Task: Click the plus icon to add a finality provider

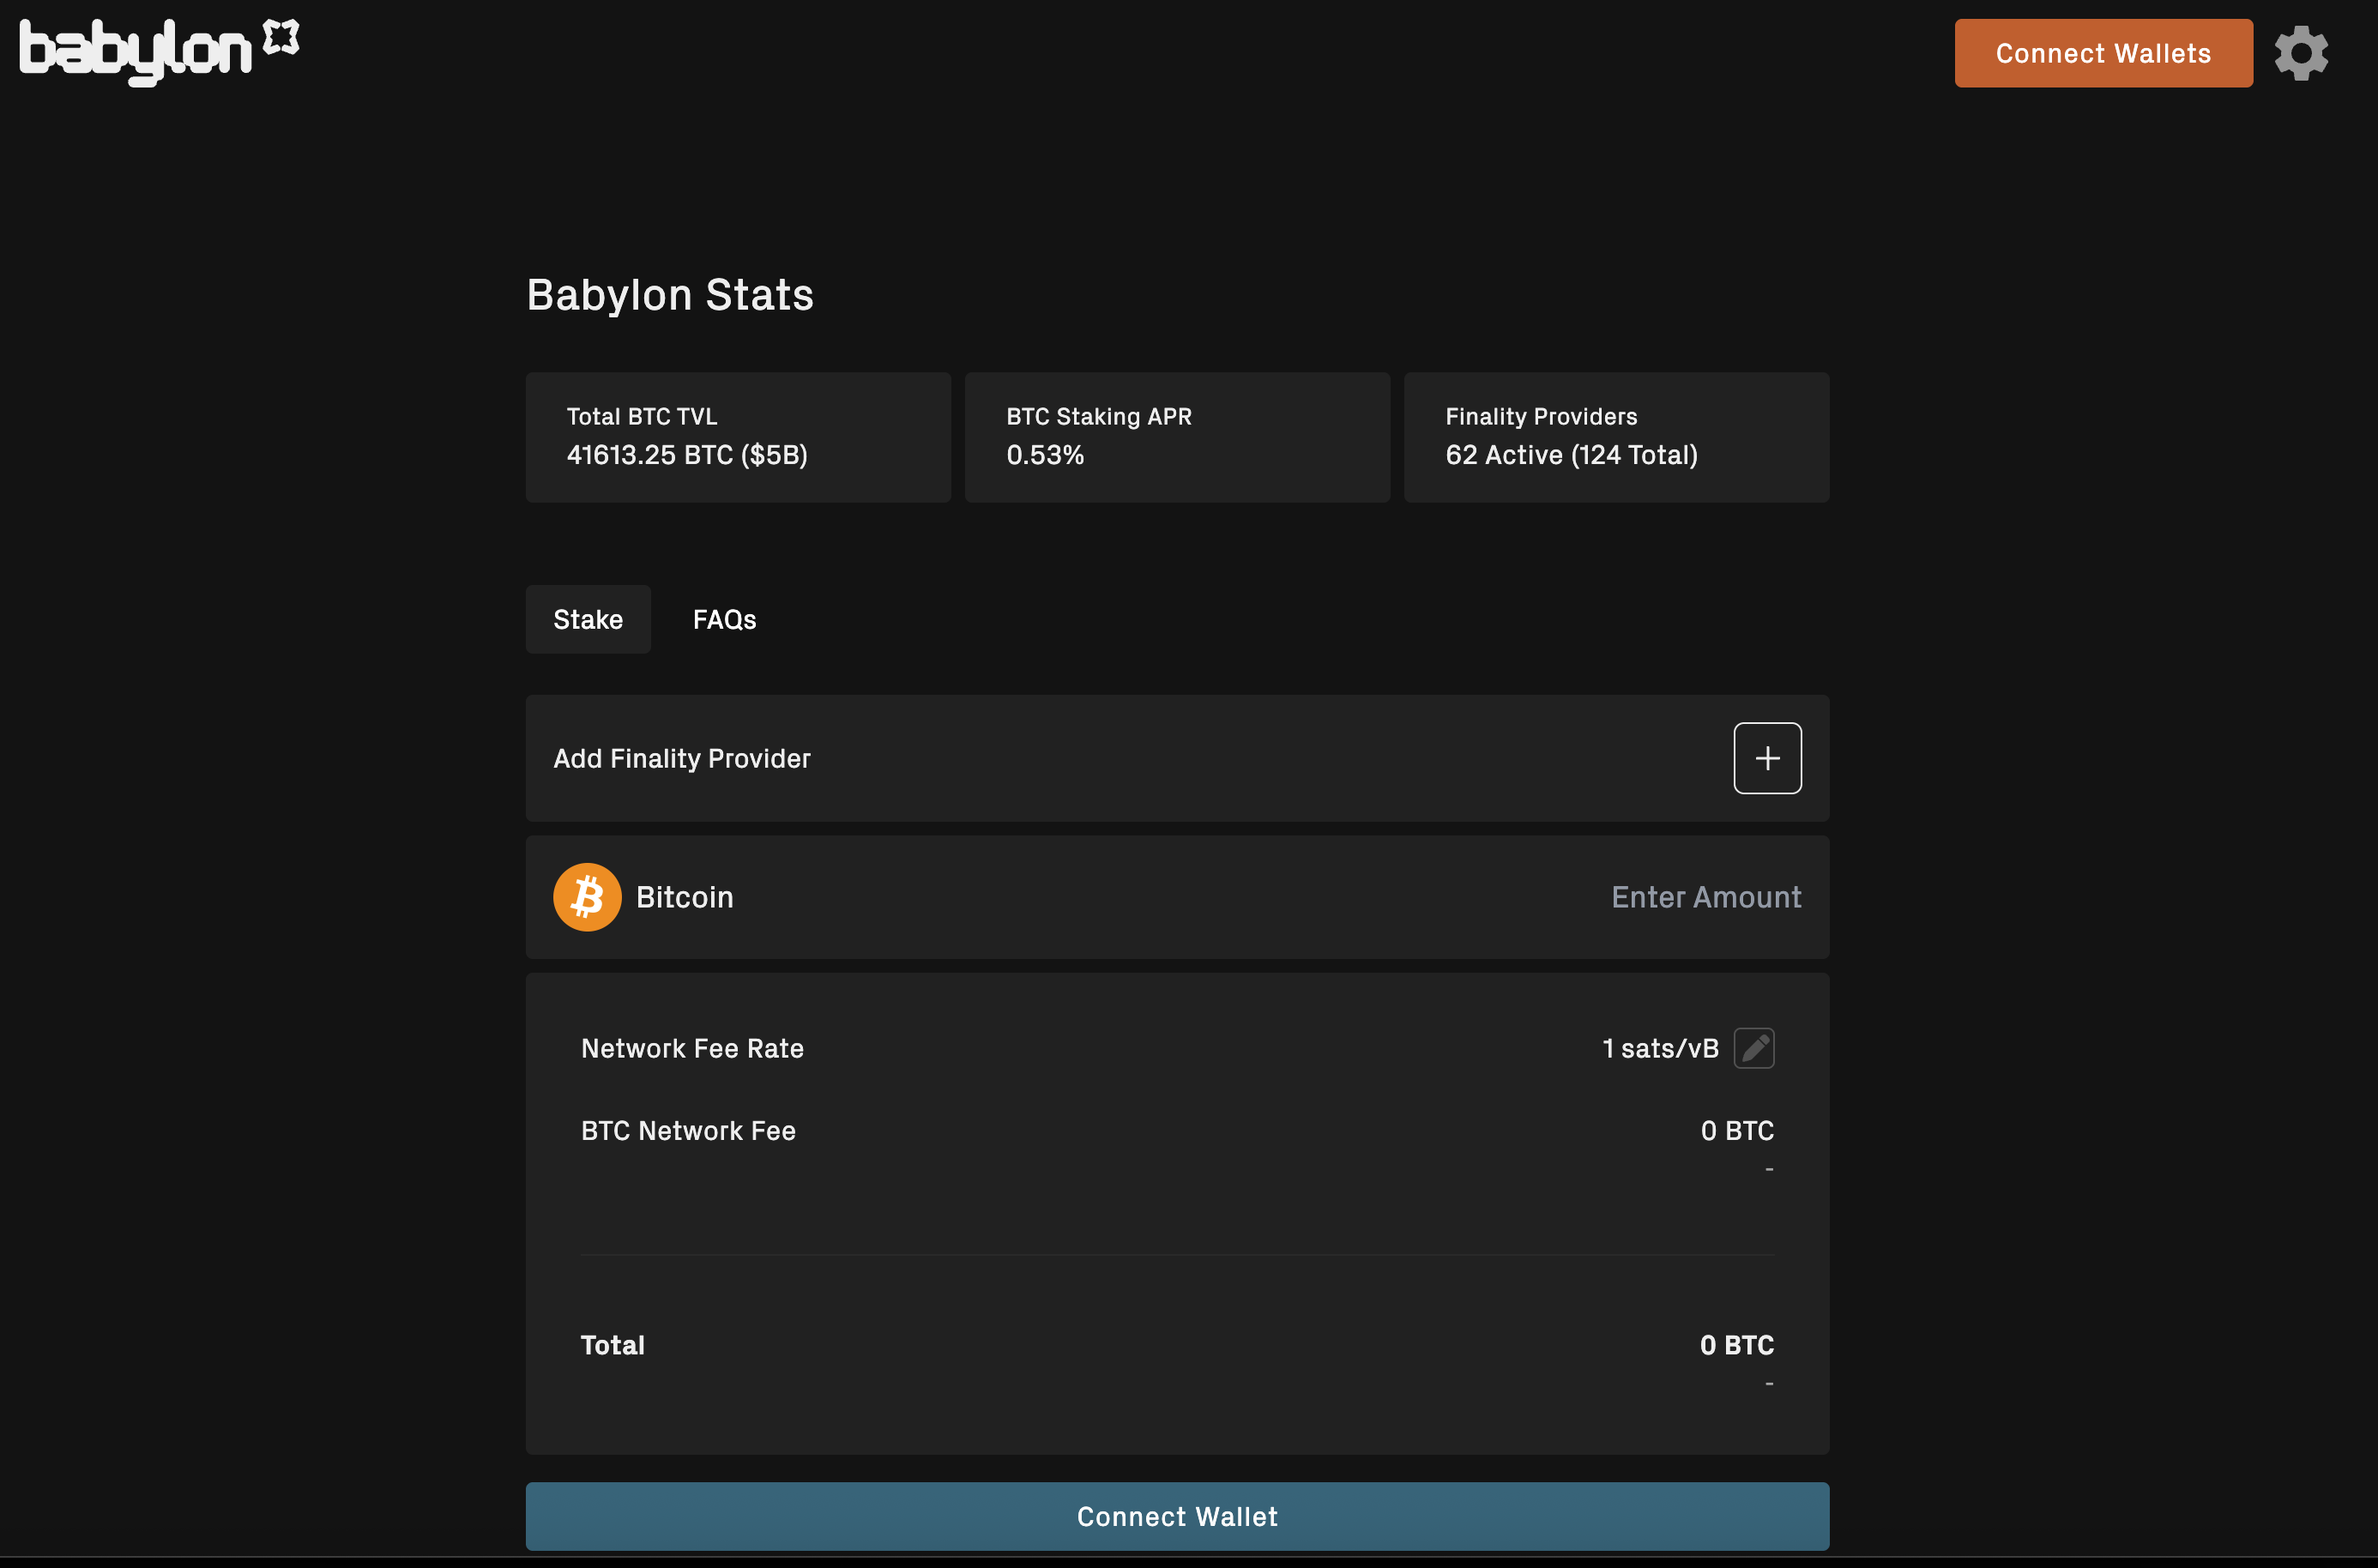Action: pos(1766,757)
